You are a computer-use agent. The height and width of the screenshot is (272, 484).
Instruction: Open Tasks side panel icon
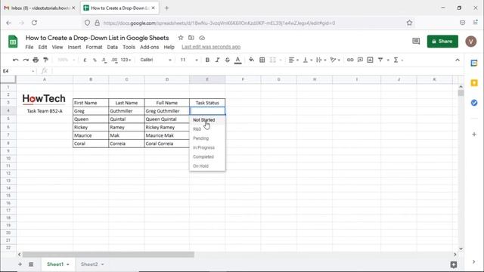point(474,103)
